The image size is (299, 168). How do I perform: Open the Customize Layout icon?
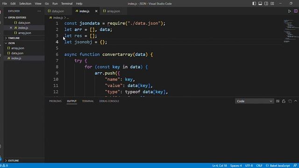tap(272, 3)
